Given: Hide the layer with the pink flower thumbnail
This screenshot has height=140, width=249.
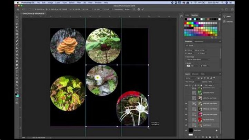Looking at the screenshot, I should tap(186, 114).
